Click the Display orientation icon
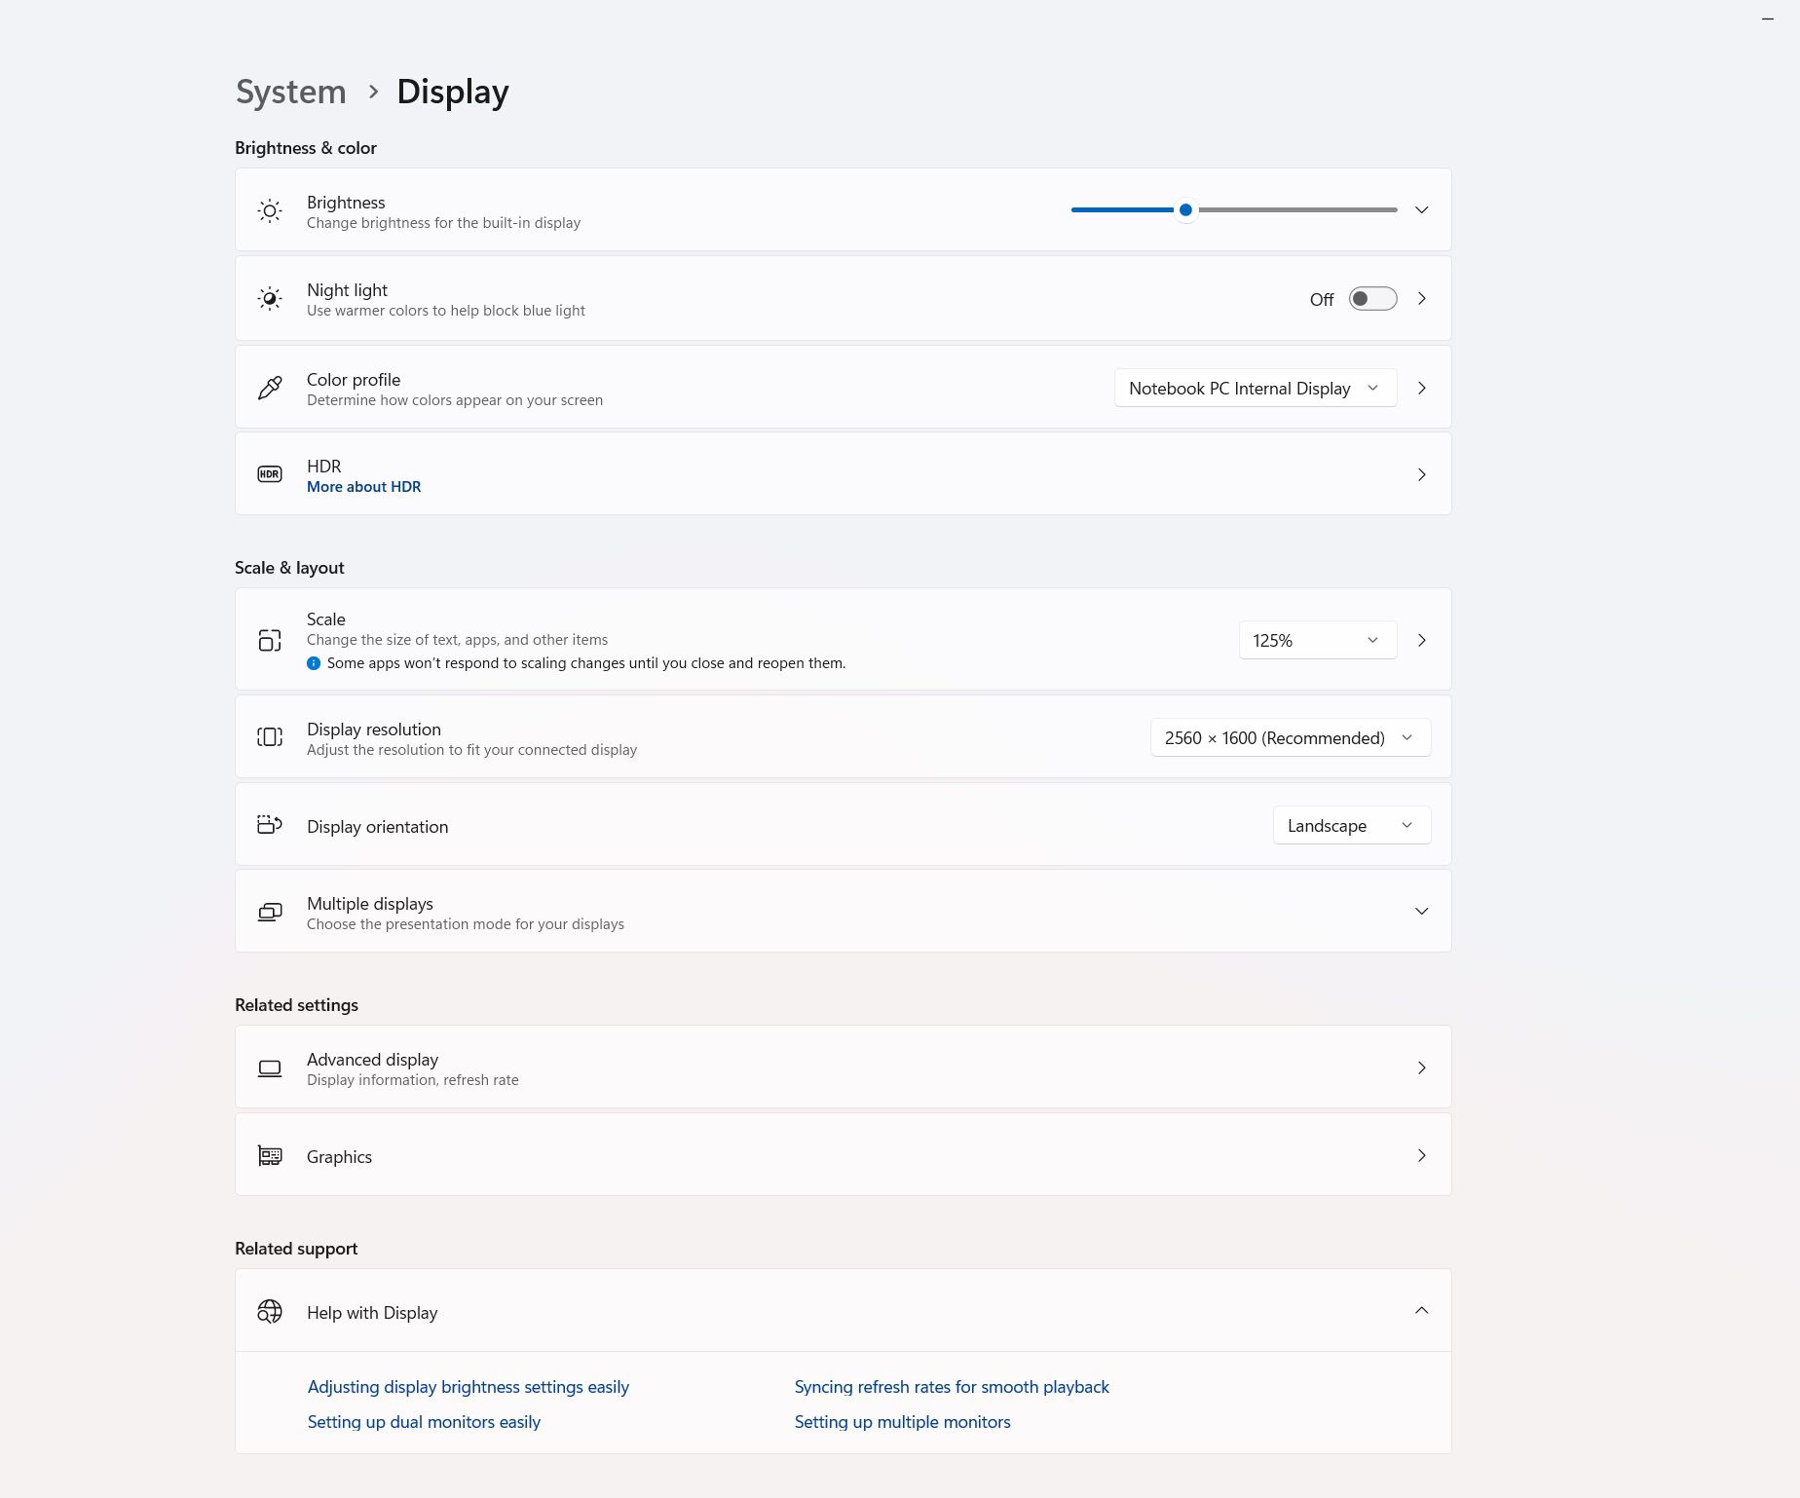The image size is (1800, 1498). (x=270, y=825)
